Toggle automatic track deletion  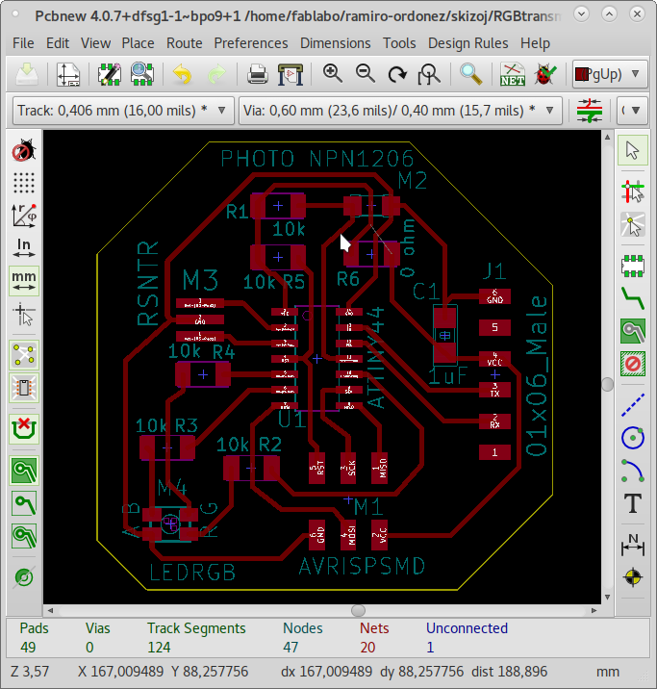tap(24, 429)
